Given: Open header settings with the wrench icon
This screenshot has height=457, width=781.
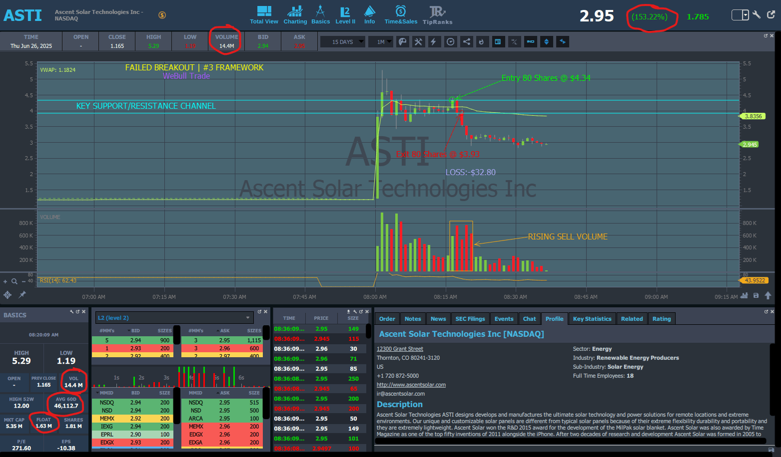Looking at the screenshot, I should click(757, 14).
